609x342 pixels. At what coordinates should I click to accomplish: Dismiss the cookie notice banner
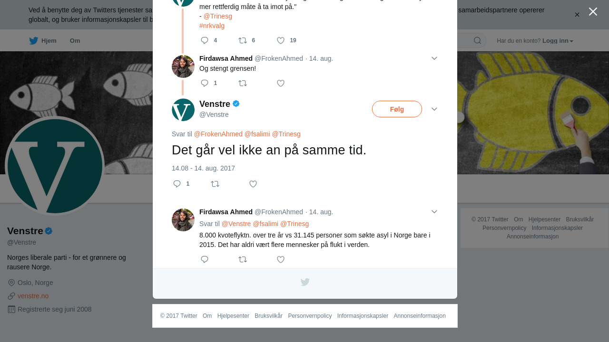[x=577, y=15]
